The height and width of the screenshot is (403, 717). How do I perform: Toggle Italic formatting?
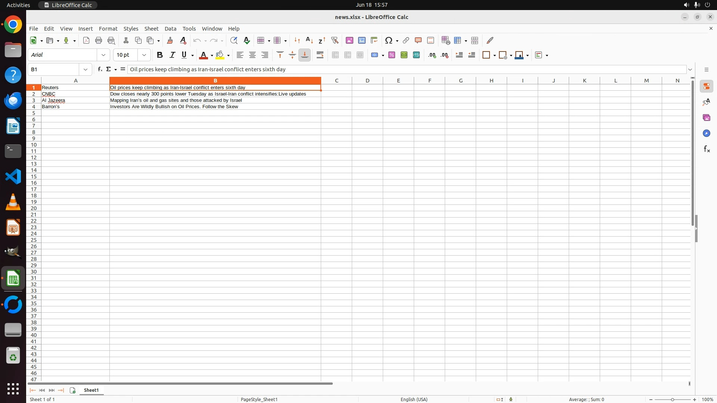(x=172, y=55)
